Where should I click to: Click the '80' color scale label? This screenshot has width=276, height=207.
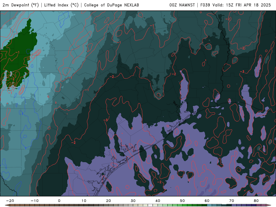(256, 201)
